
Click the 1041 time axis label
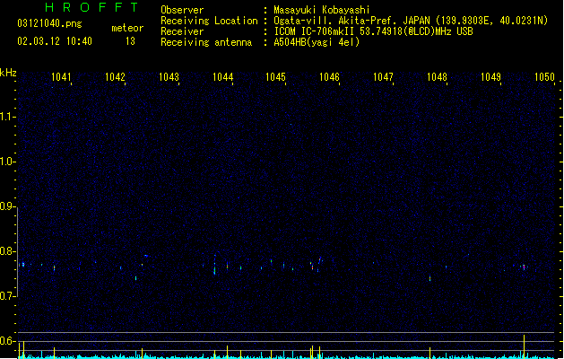click(x=61, y=77)
